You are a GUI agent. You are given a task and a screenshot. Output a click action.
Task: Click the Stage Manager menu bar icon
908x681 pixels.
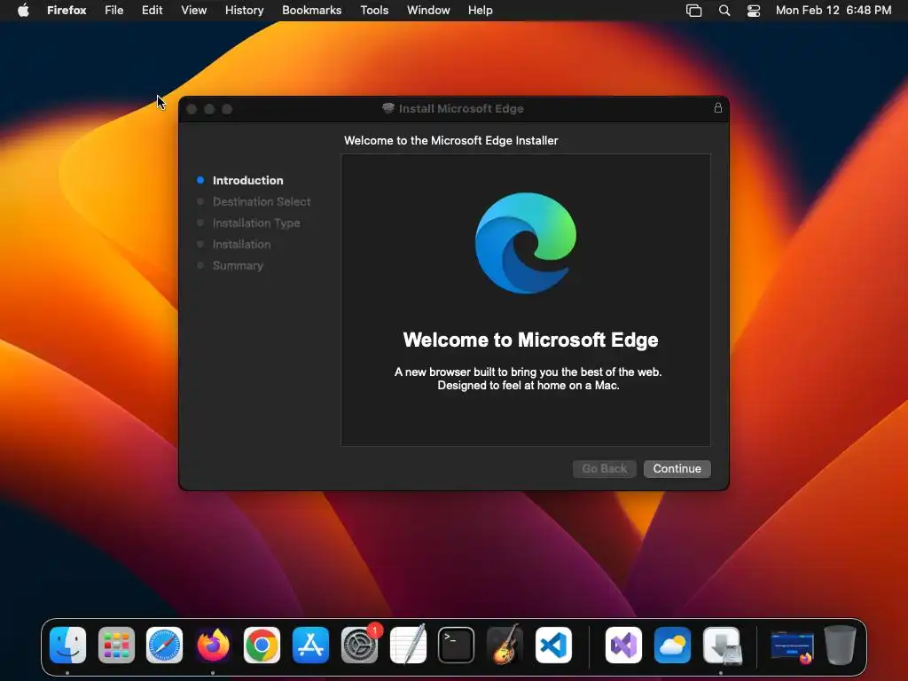pyautogui.click(x=693, y=10)
